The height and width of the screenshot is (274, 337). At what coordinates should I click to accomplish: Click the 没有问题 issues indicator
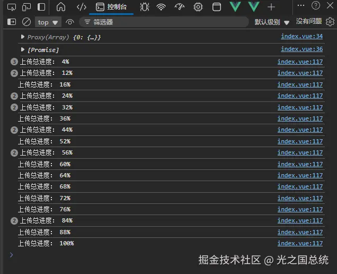[309, 21]
